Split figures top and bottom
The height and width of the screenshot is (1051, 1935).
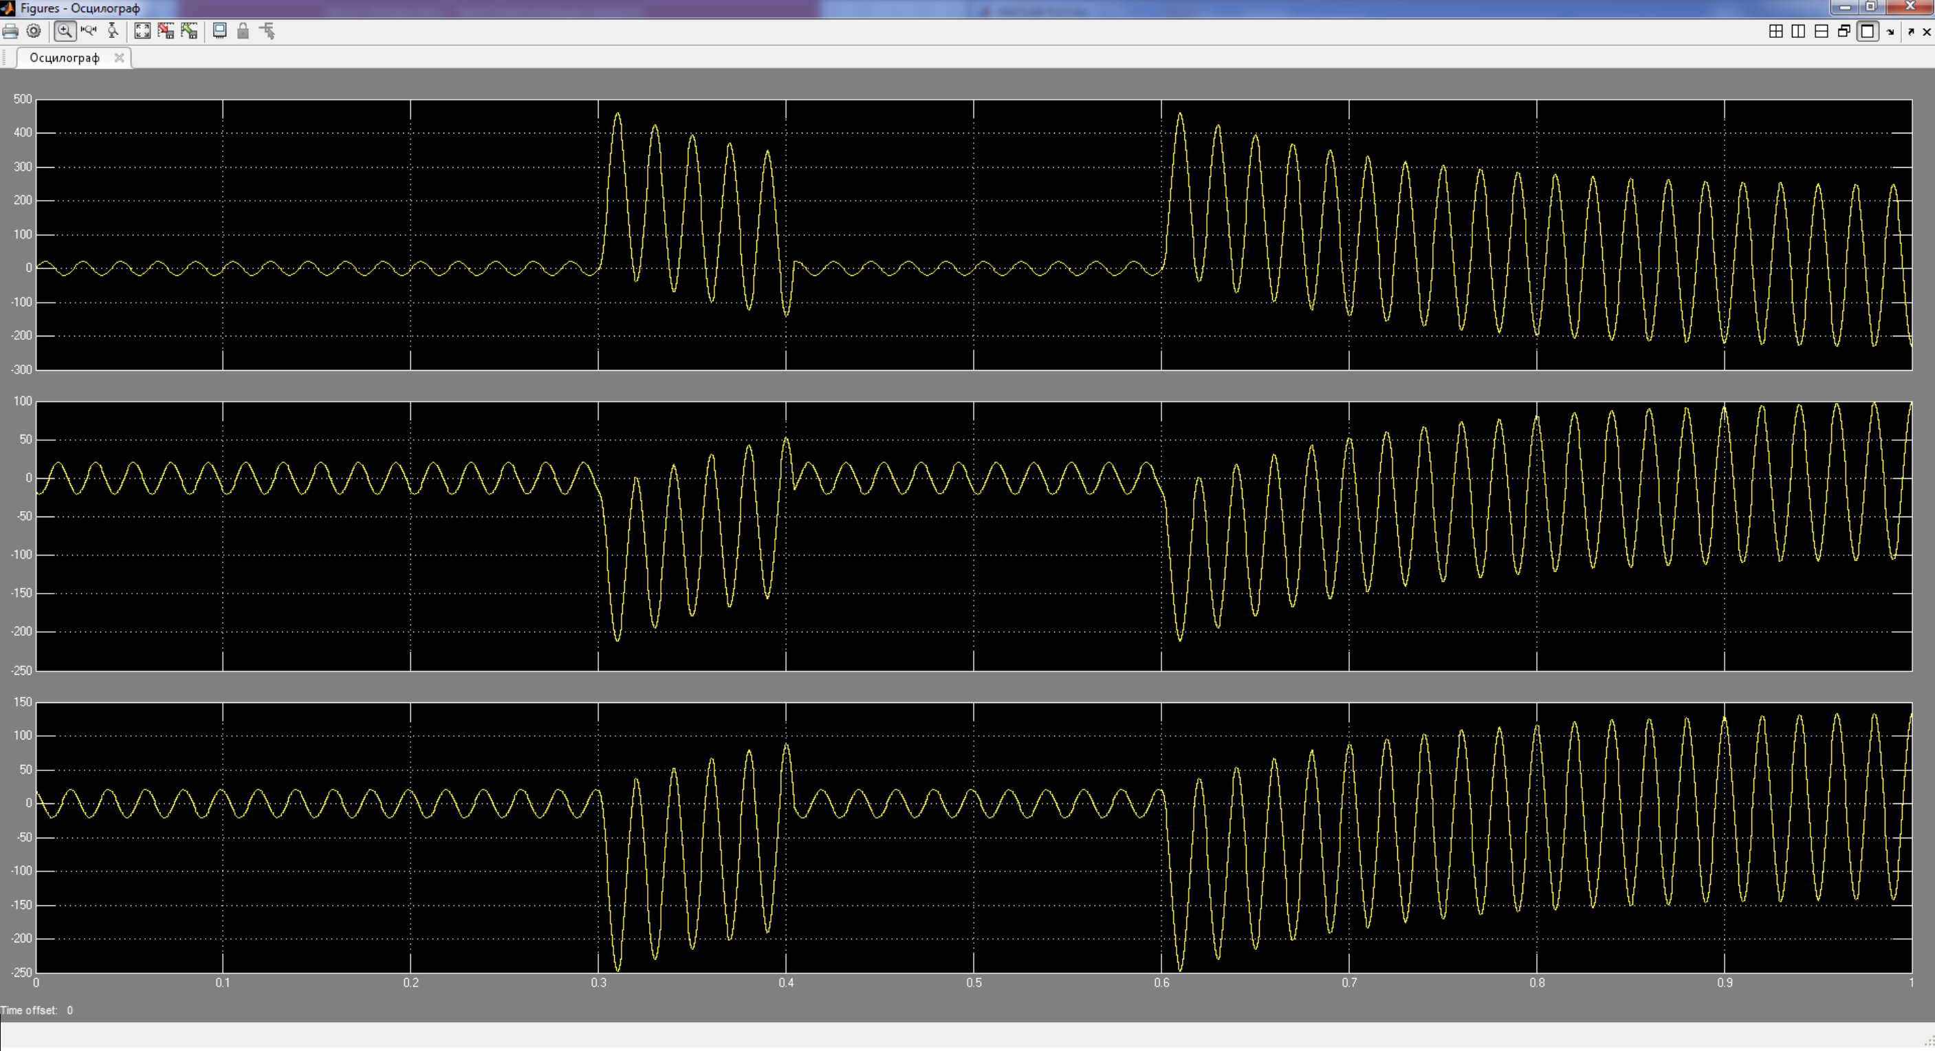tap(1822, 32)
